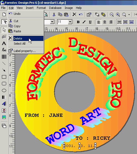Click the New document icon
The width and height of the screenshot is (137, 154).
point(4,15)
